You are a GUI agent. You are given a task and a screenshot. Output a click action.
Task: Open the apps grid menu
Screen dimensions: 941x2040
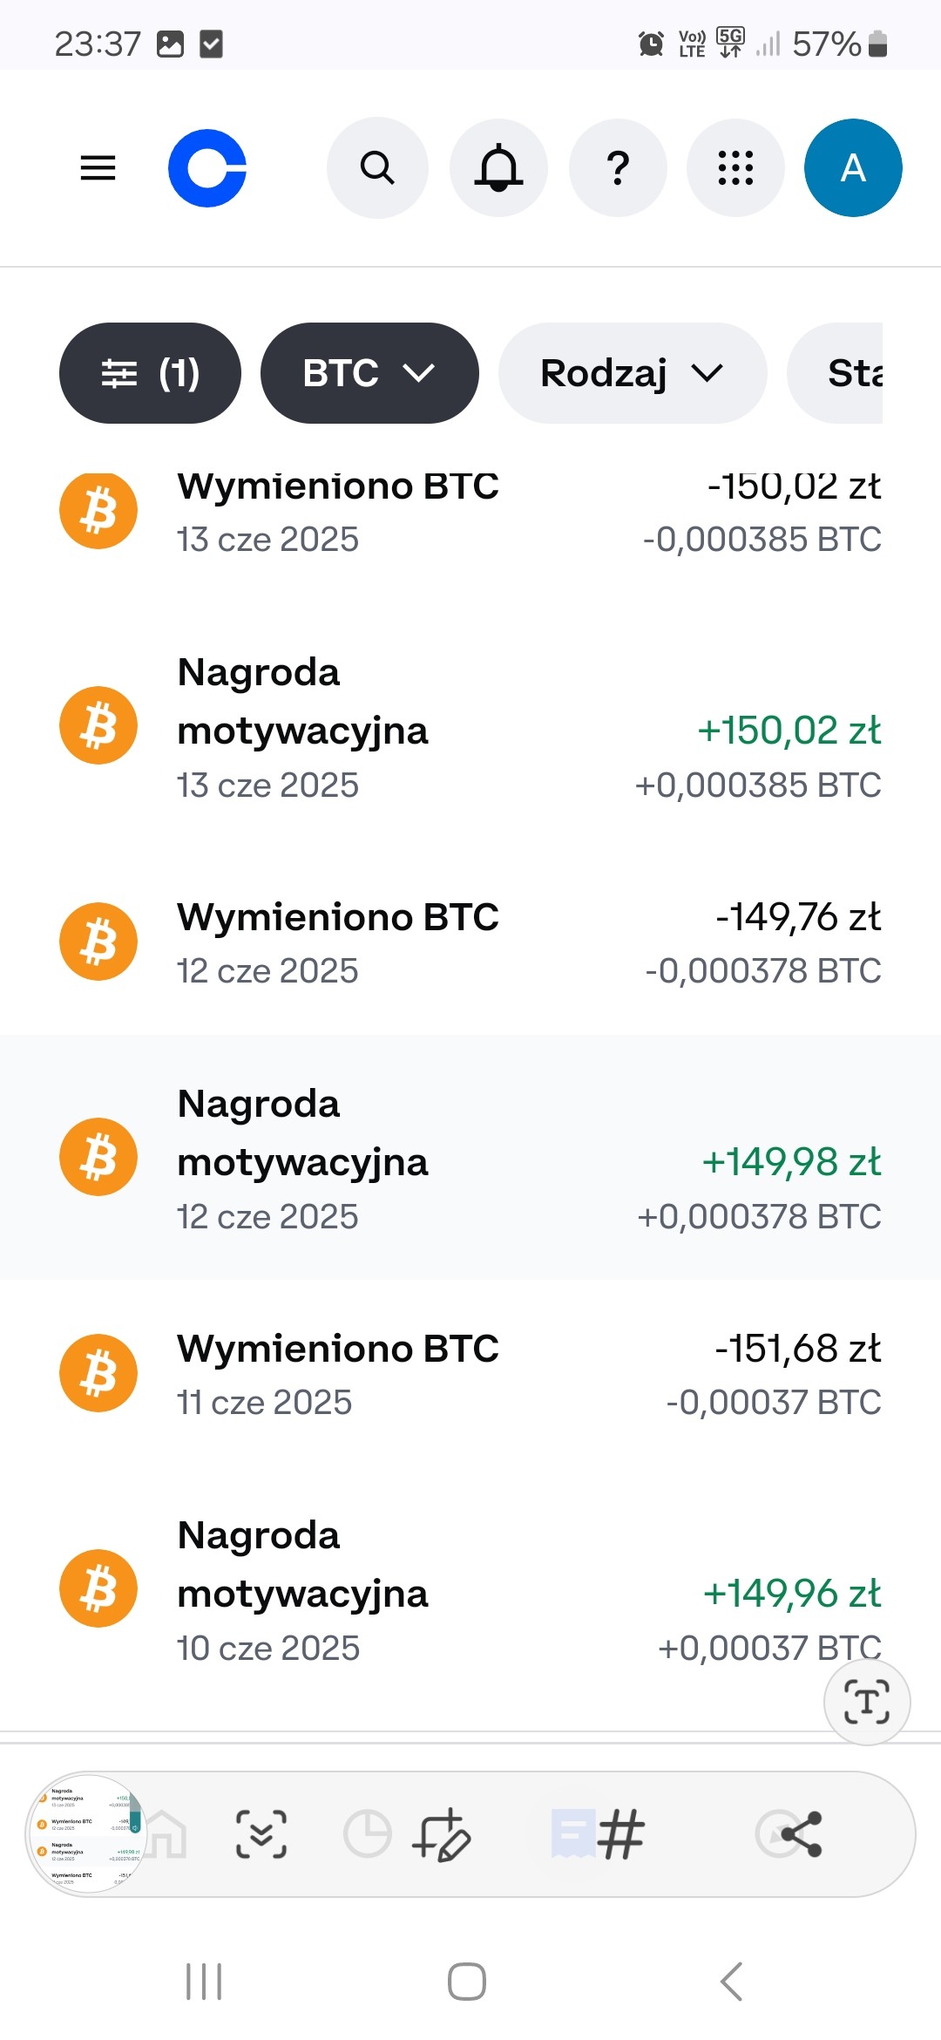tap(735, 167)
